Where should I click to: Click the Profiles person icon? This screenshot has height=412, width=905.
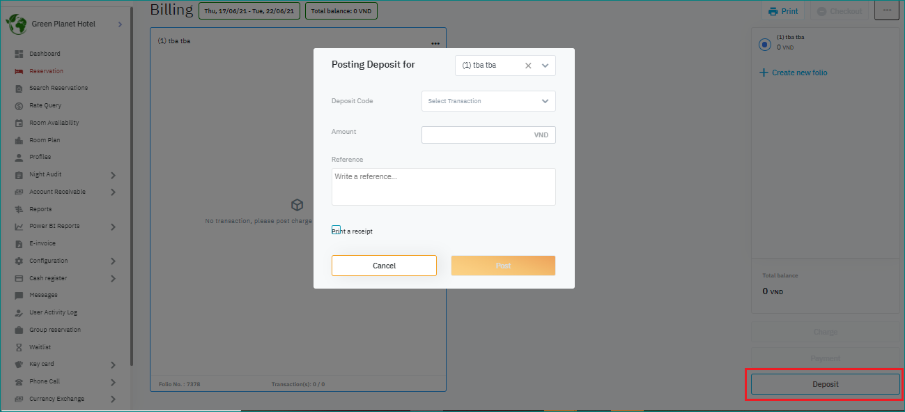(19, 158)
